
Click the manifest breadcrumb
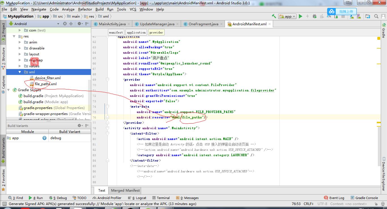116,32
